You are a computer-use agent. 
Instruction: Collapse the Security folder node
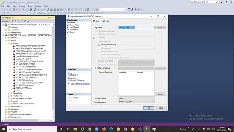(x=6, y=41)
